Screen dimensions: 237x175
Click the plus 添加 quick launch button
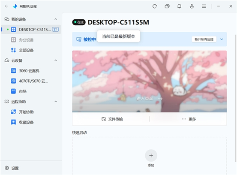(x=151, y=156)
